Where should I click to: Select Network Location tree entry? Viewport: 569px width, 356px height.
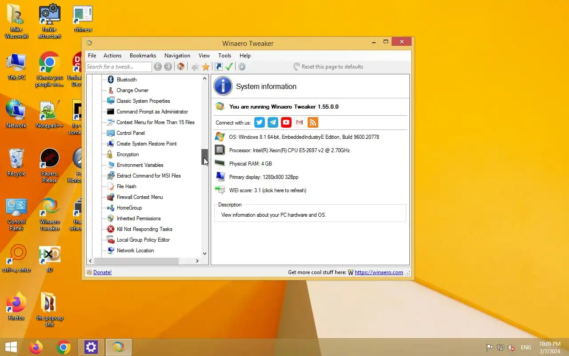click(x=135, y=251)
